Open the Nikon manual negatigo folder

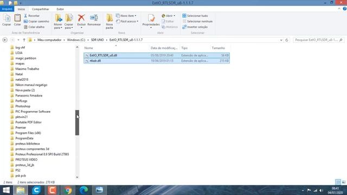click(x=31, y=85)
